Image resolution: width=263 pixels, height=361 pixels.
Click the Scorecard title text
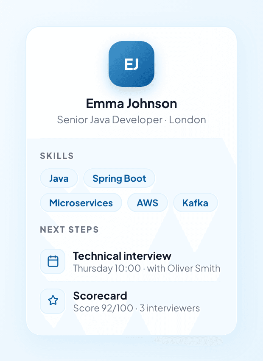point(100,296)
